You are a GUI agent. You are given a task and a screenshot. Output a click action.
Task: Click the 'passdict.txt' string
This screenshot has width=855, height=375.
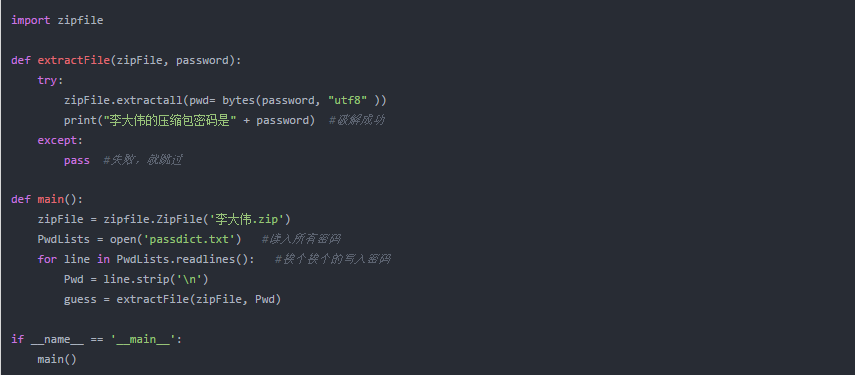(x=192, y=239)
